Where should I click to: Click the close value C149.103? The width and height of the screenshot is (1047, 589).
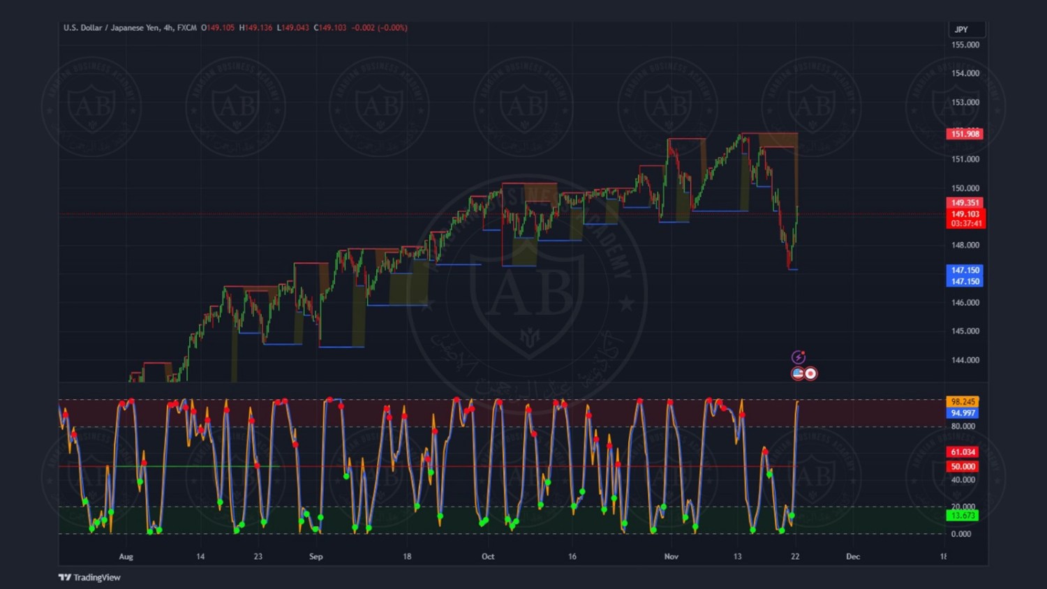pos(329,28)
